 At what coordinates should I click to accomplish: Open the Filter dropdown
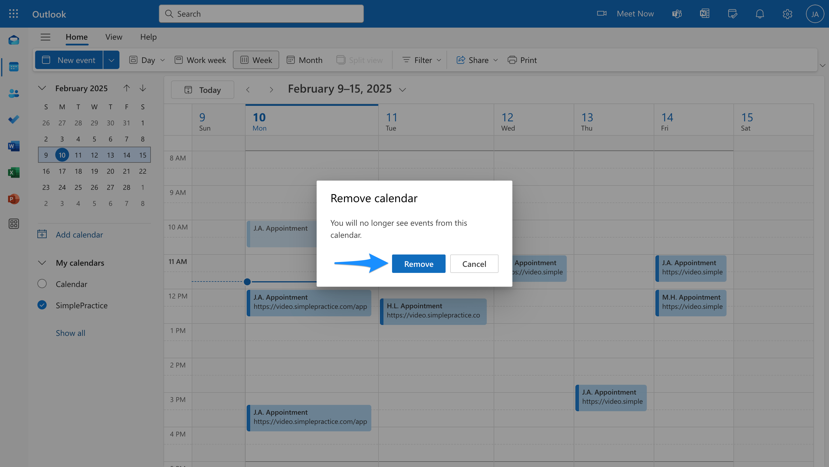(422, 60)
